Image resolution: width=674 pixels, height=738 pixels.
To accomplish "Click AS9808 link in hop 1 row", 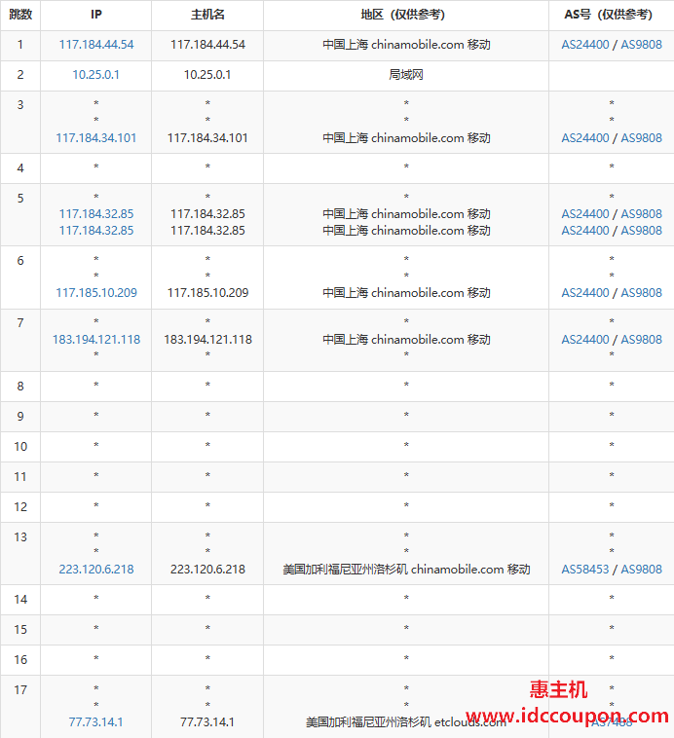I will (641, 45).
